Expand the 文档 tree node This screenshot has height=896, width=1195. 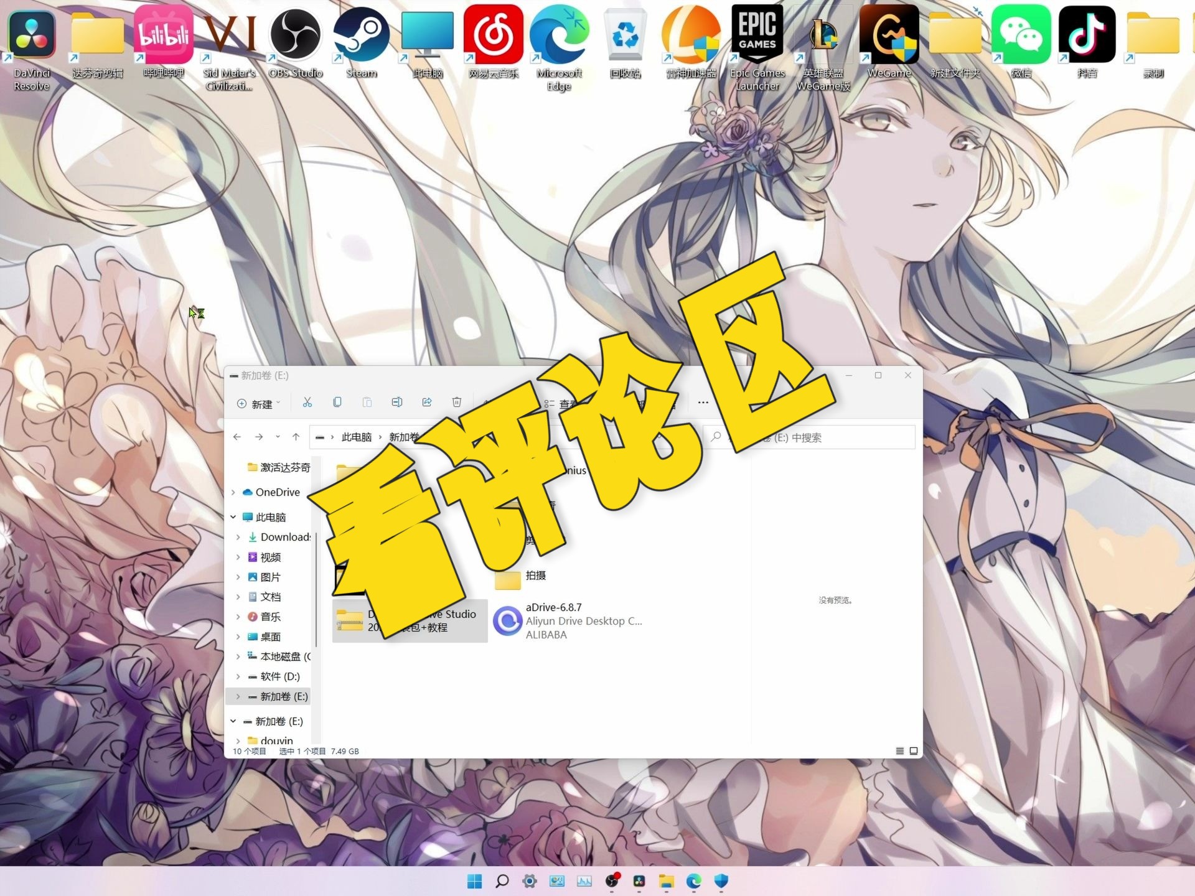238,597
